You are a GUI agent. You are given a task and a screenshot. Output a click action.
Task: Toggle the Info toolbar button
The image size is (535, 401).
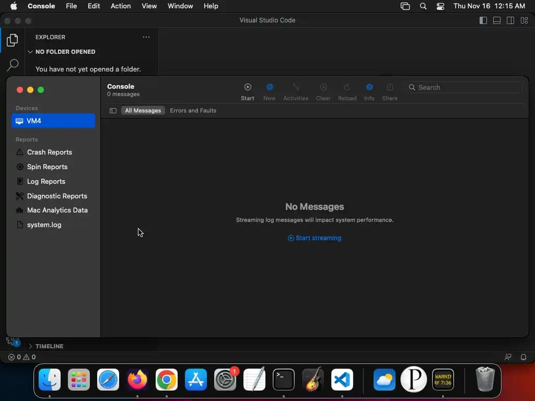point(369,87)
